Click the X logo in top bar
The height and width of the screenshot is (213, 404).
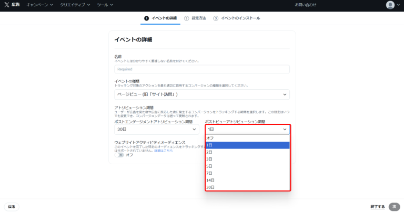click(x=6, y=5)
